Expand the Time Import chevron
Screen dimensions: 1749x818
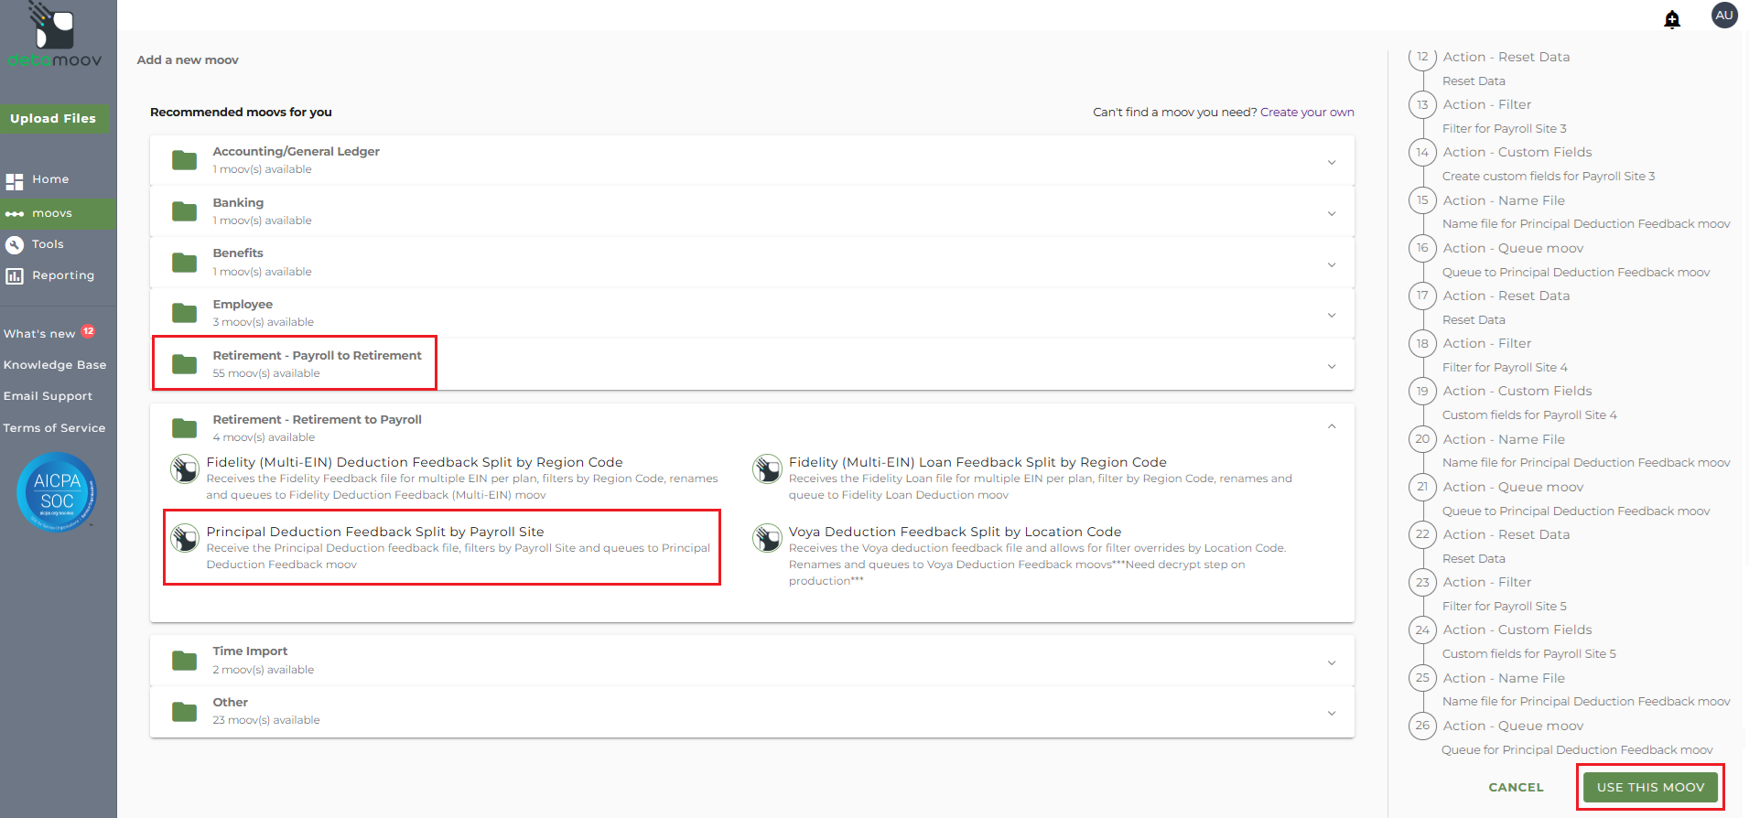(x=1332, y=662)
